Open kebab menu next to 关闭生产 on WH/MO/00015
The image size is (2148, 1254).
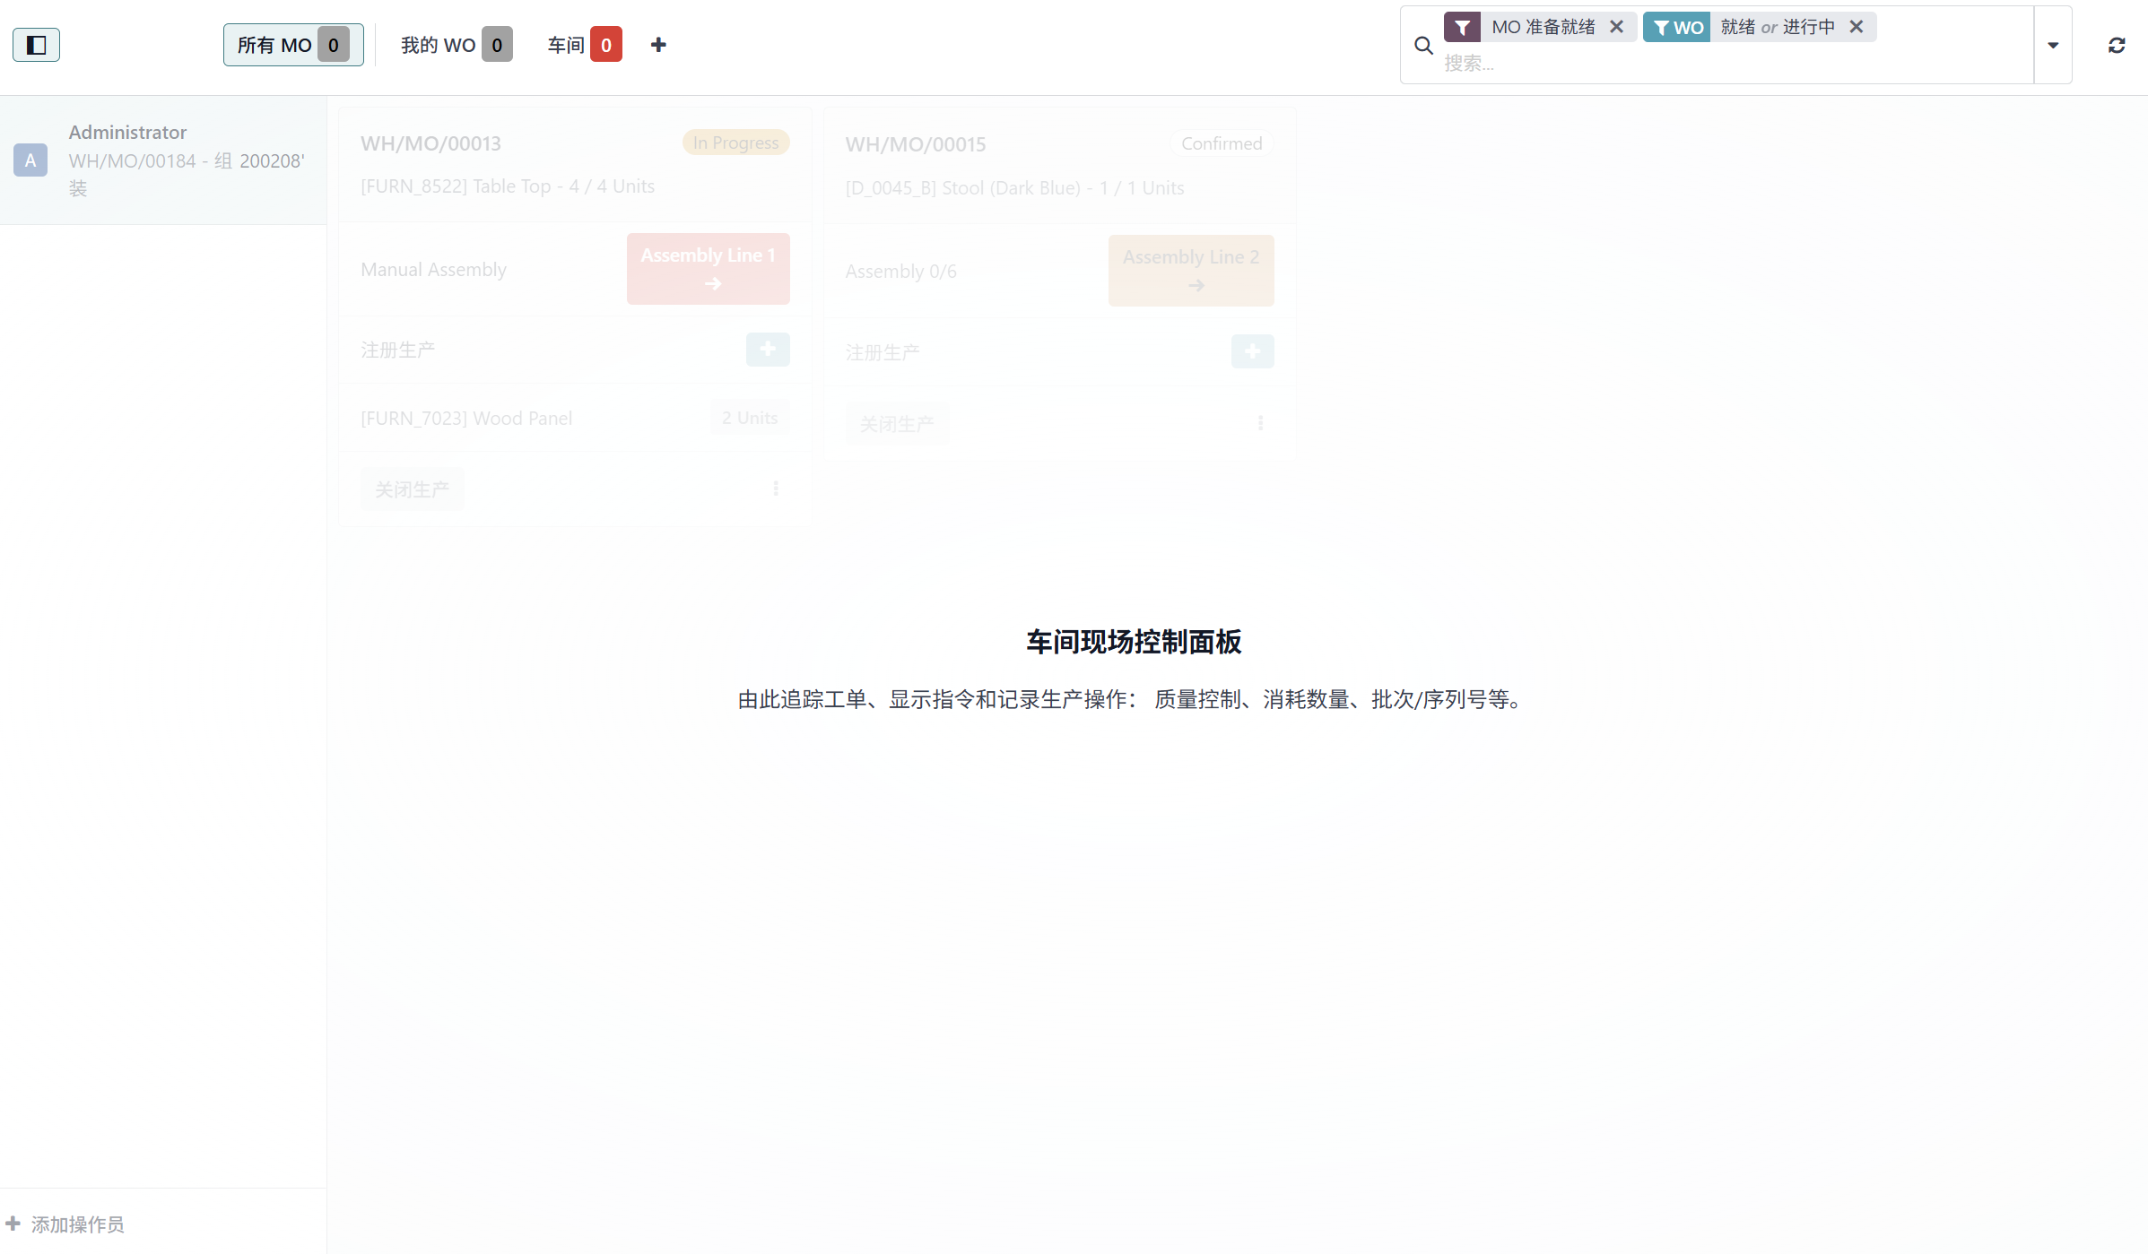[1261, 422]
